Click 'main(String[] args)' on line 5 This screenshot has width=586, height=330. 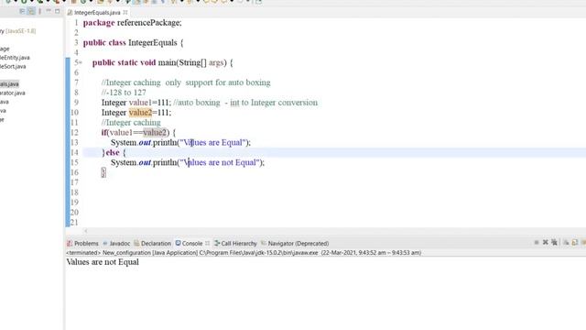[192, 62]
